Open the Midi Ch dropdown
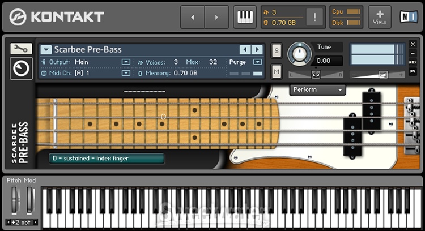 click(x=126, y=73)
